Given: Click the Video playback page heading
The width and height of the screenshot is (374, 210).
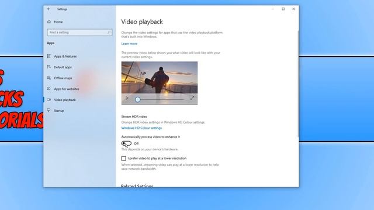Looking at the screenshot, I should click(x=142, y=22).
